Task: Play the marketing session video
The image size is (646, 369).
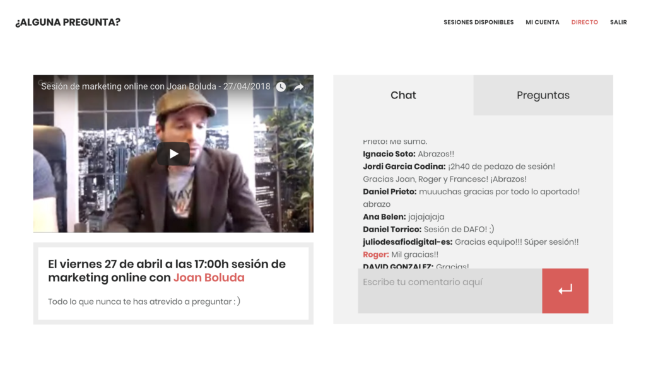Action: 173,154
